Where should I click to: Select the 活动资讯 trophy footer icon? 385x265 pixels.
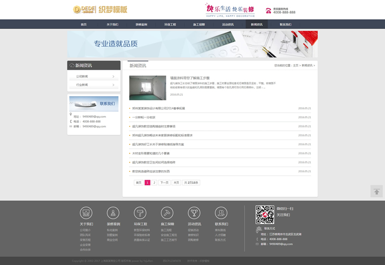194,213
